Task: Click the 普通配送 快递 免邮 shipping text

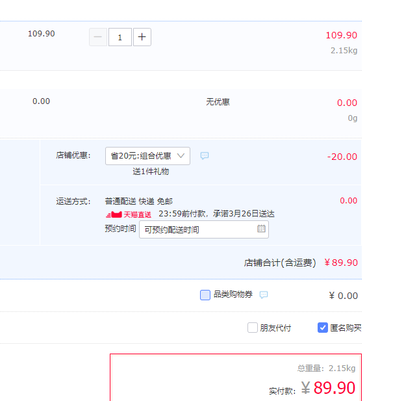Action: click(139, 201)
